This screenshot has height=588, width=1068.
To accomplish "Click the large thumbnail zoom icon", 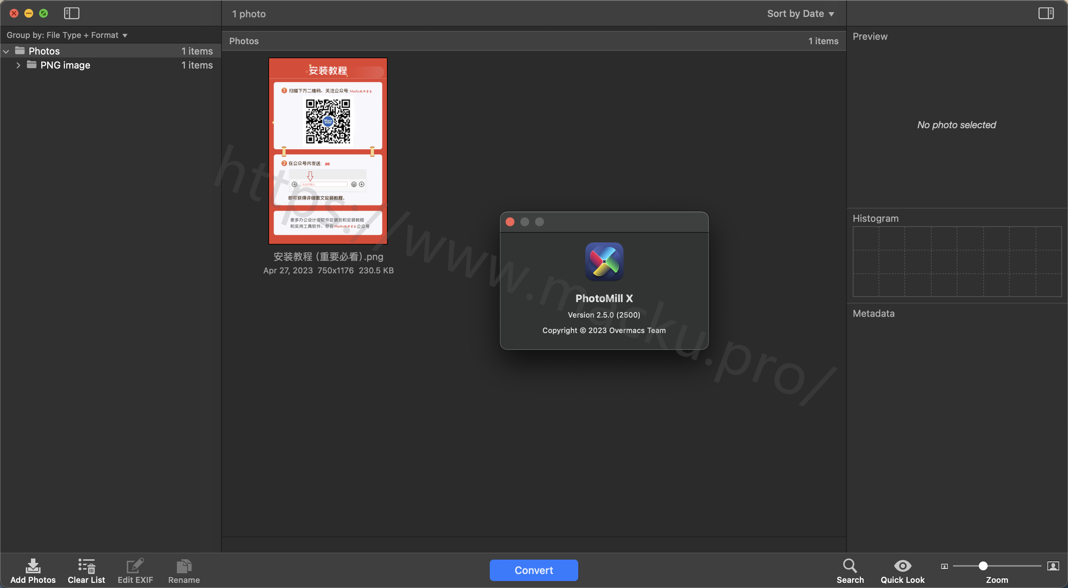I will pyautogui.click(x=1053, y=566).
